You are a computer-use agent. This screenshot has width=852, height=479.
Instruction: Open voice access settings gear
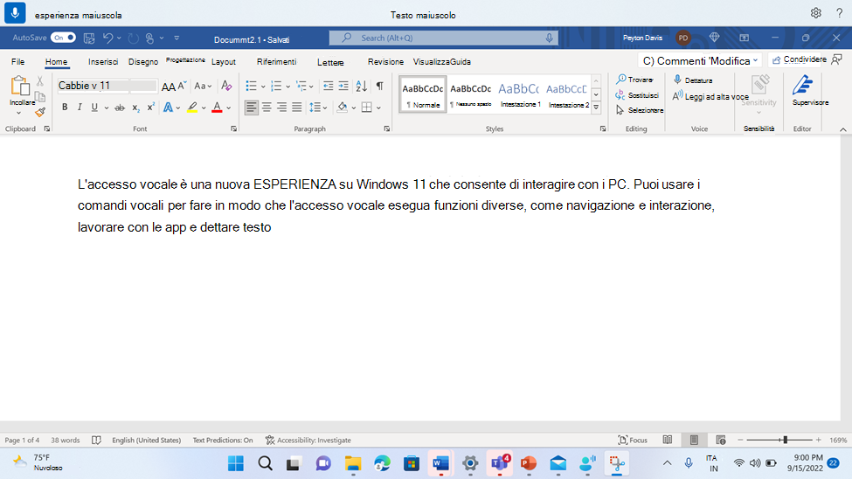pos(815,13)
